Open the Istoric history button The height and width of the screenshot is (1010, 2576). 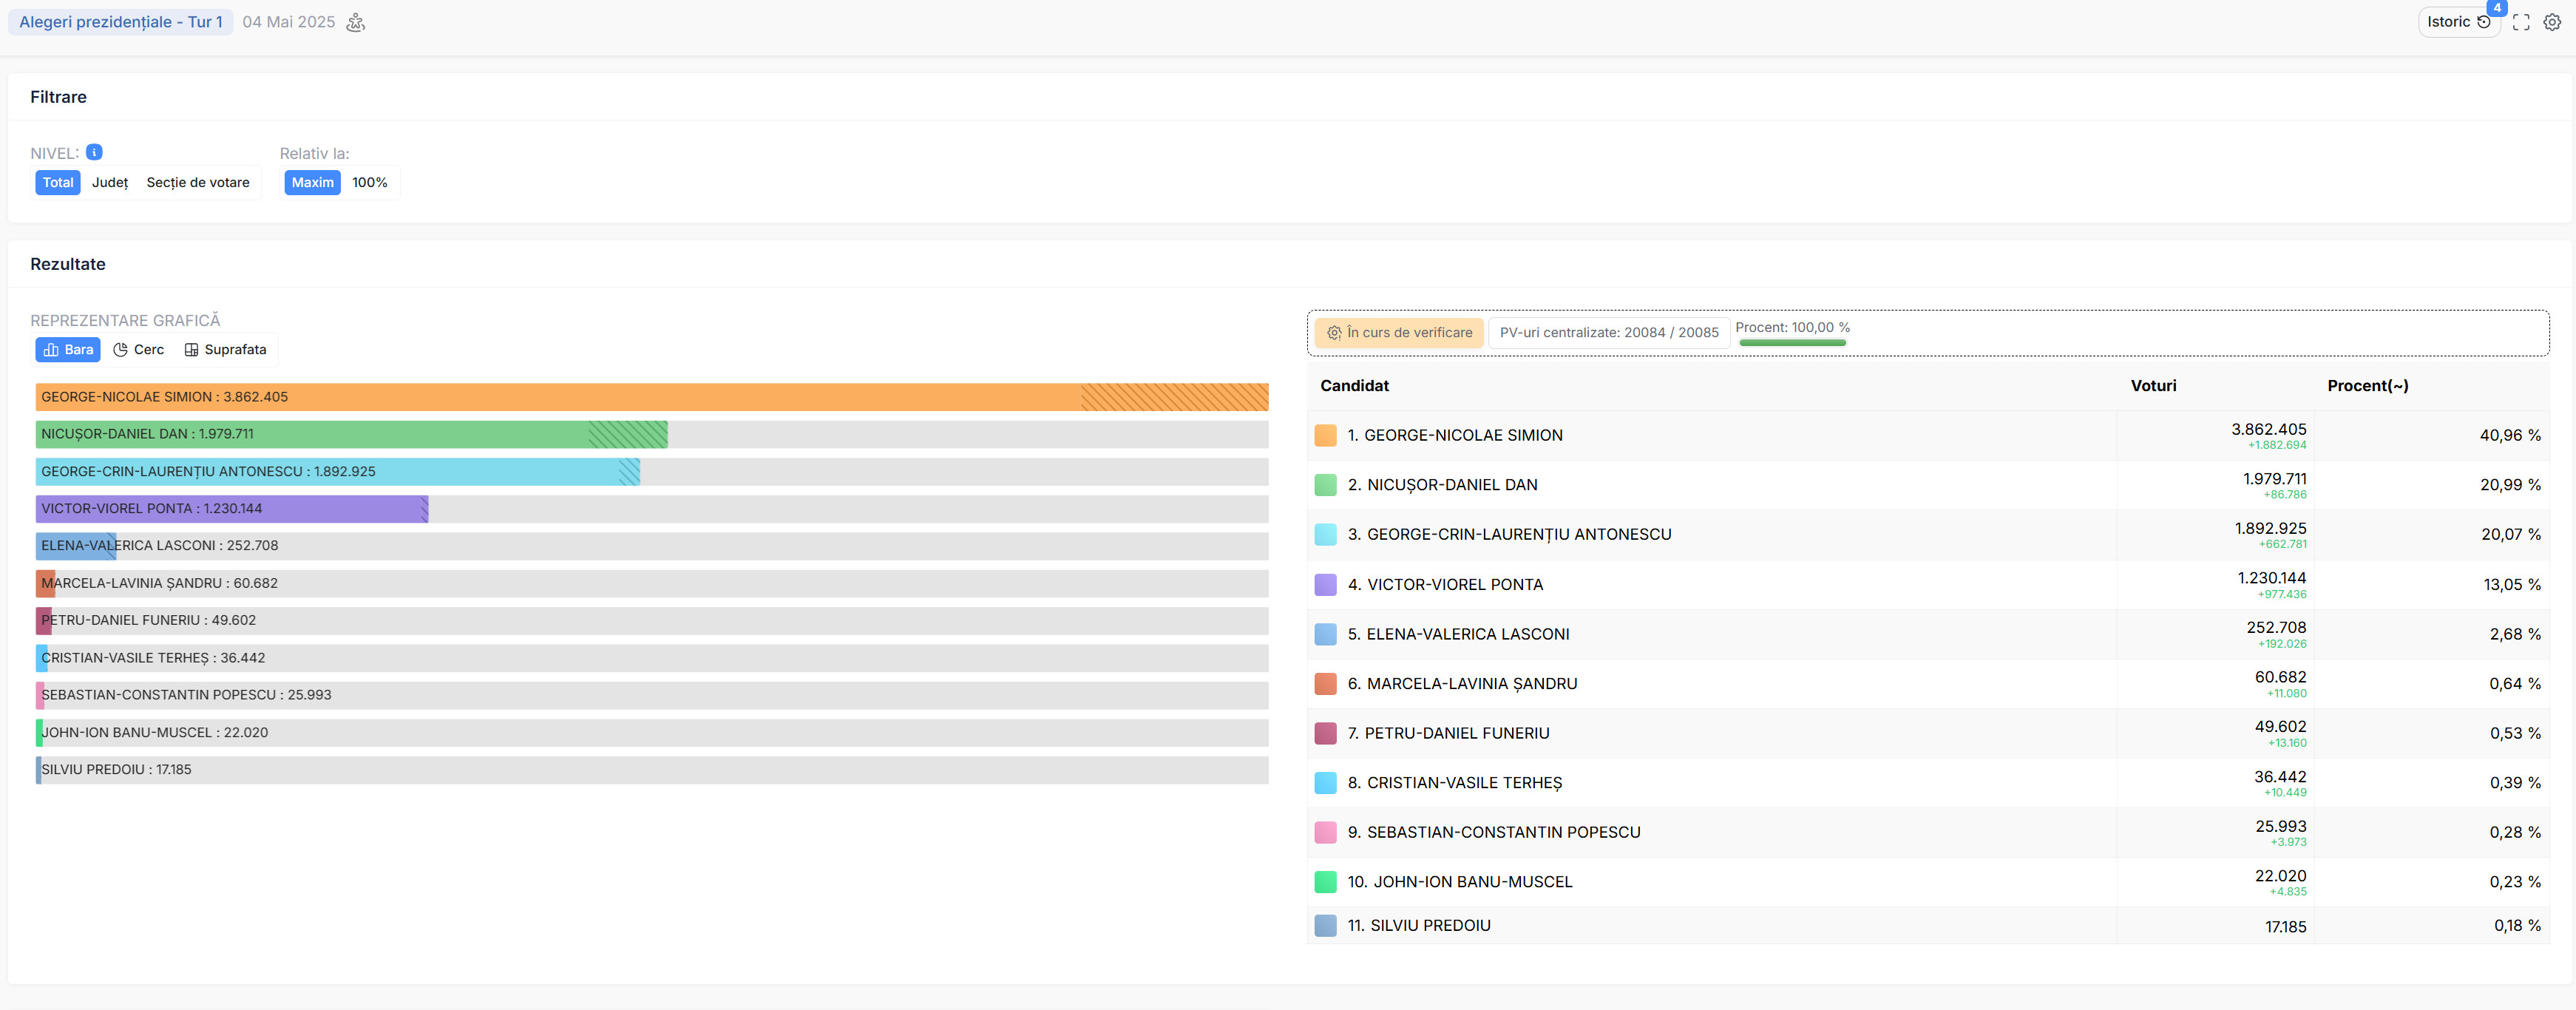tap(2458, 22)
